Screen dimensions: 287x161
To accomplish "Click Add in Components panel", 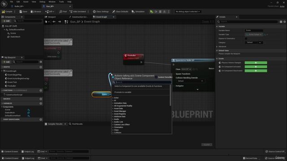I will point(6,21).
